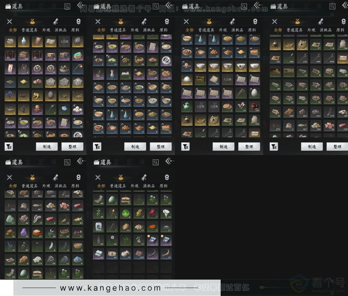Select the chest with count 300
The height and width of the screenshot is (296, 348).
click(x=24, y=55)
